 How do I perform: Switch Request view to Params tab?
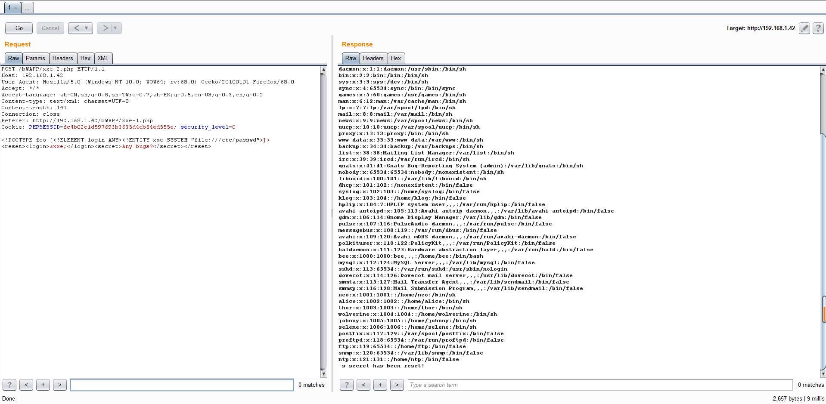coord(35,58)
